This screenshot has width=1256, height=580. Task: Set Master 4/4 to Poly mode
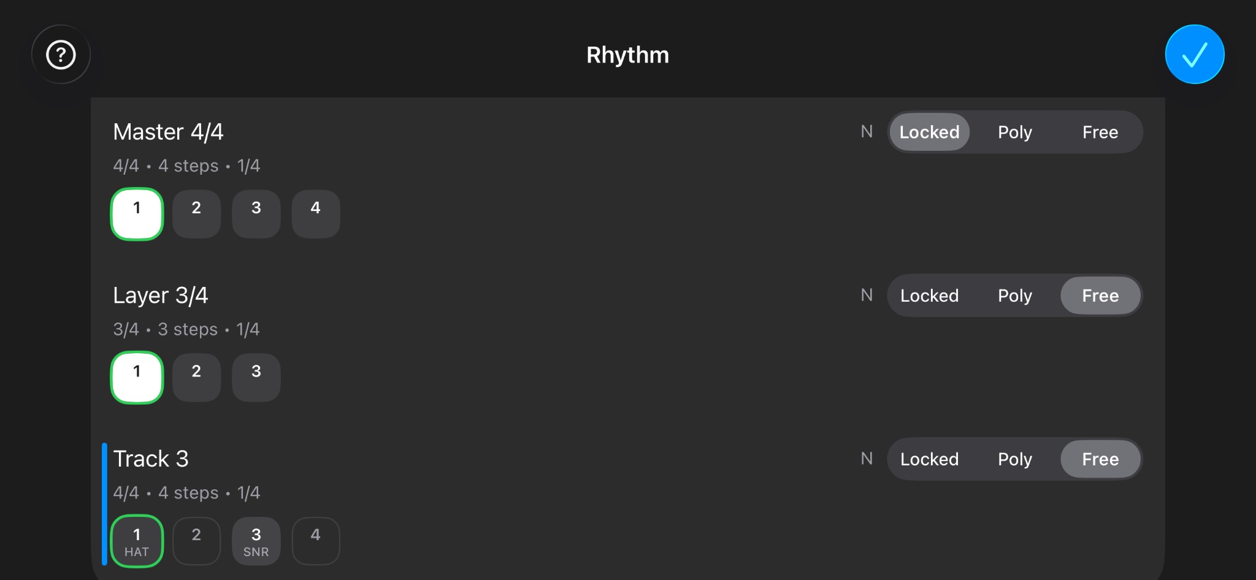click(1014, 132)
